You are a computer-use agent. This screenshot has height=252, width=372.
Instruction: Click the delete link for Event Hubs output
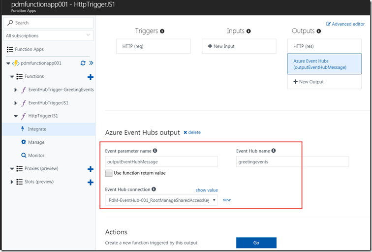click(x=192, y=132)
